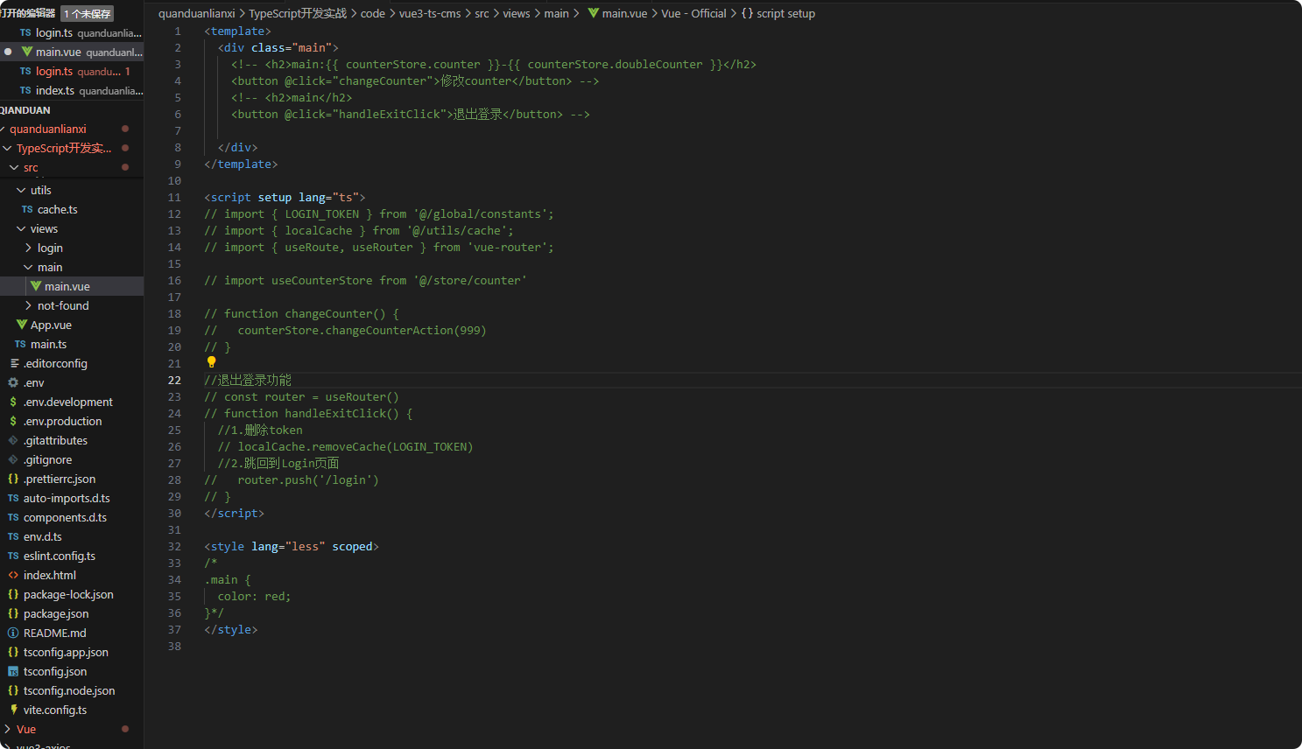Collapse the quanduanlianxi root folder

coord(3,129)
